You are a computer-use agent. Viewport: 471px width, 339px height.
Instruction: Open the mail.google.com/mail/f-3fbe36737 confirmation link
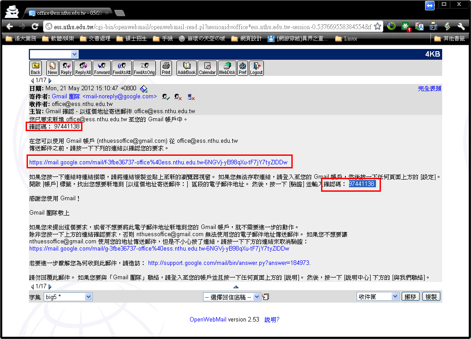click(159, 162)
